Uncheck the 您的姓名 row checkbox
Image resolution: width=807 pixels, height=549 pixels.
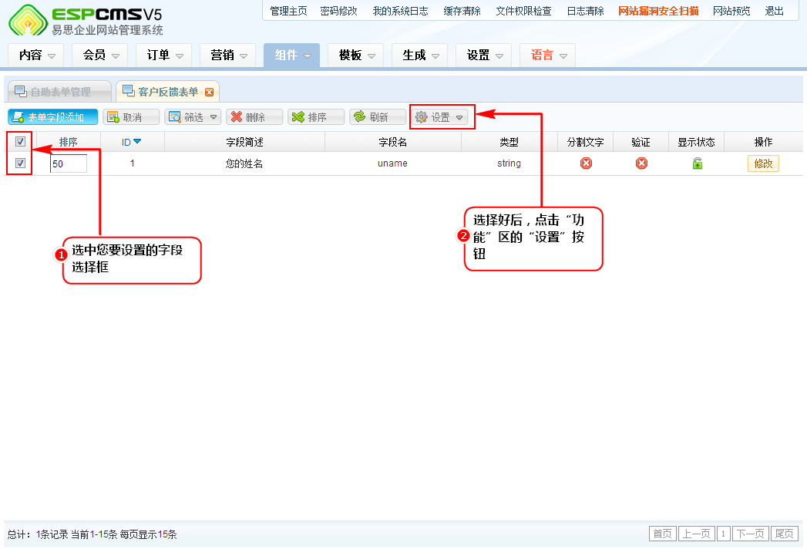[x=21, y=163]
